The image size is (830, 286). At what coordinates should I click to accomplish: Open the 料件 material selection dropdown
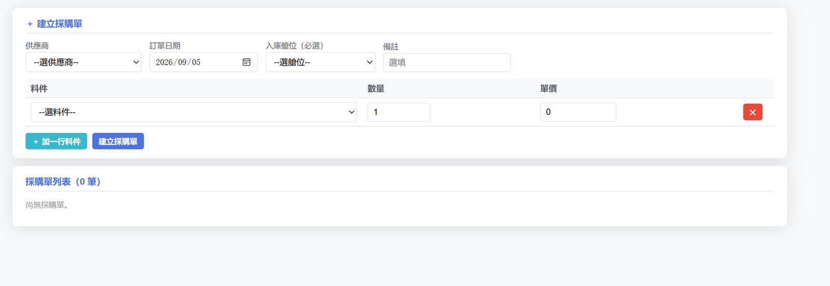[194, 112]
